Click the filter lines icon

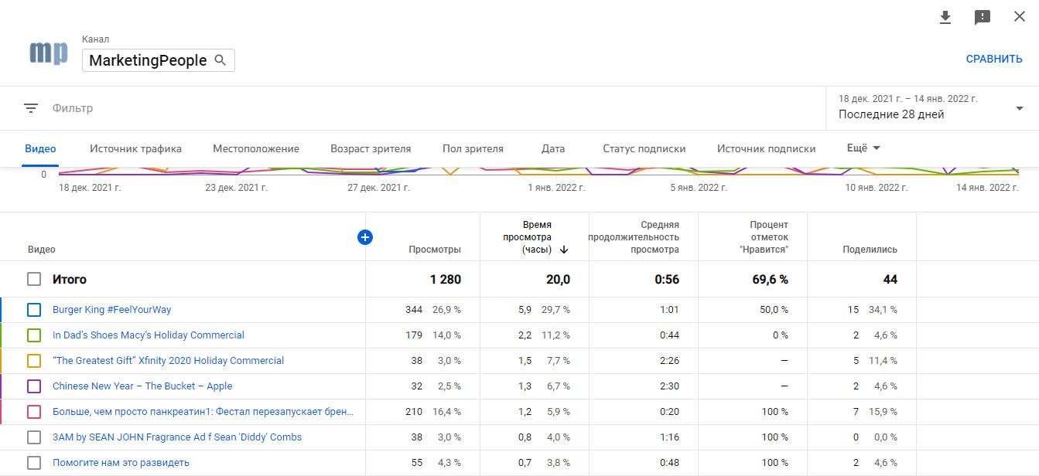[31, 108]
